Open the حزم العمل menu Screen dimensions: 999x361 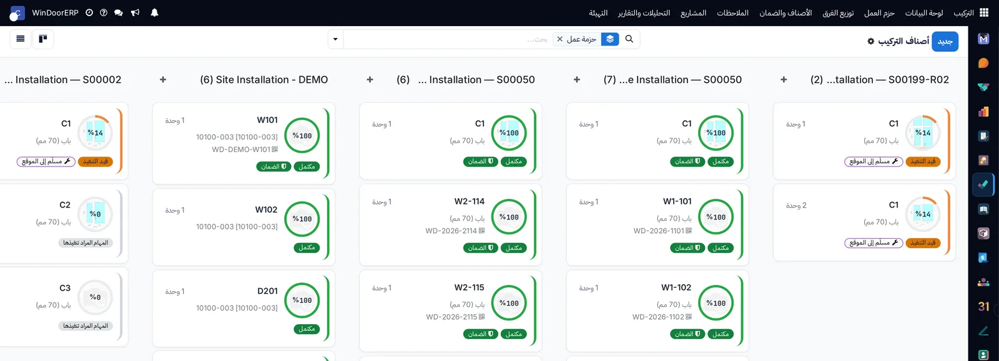point(879,13)
